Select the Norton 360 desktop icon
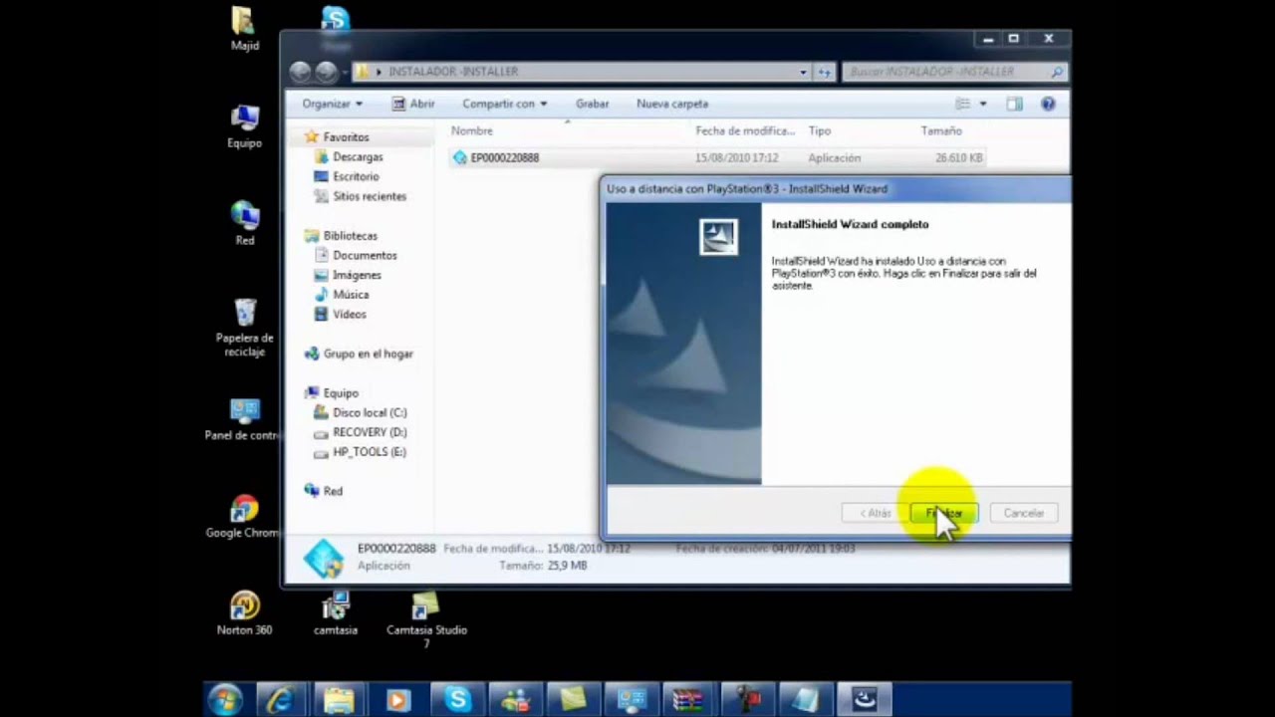This screenshot has width=1275, height=717. pyautogui.click(x=244, y=613)
